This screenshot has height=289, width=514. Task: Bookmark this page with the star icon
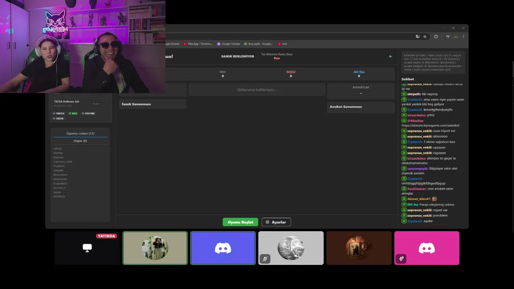tap(425, 37)
